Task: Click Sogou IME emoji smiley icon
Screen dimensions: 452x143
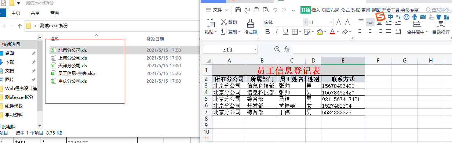Action: [x=407, y=17]
